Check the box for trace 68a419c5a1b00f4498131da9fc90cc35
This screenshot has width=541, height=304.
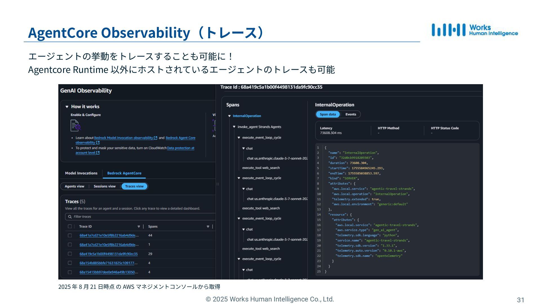point(70,254)
